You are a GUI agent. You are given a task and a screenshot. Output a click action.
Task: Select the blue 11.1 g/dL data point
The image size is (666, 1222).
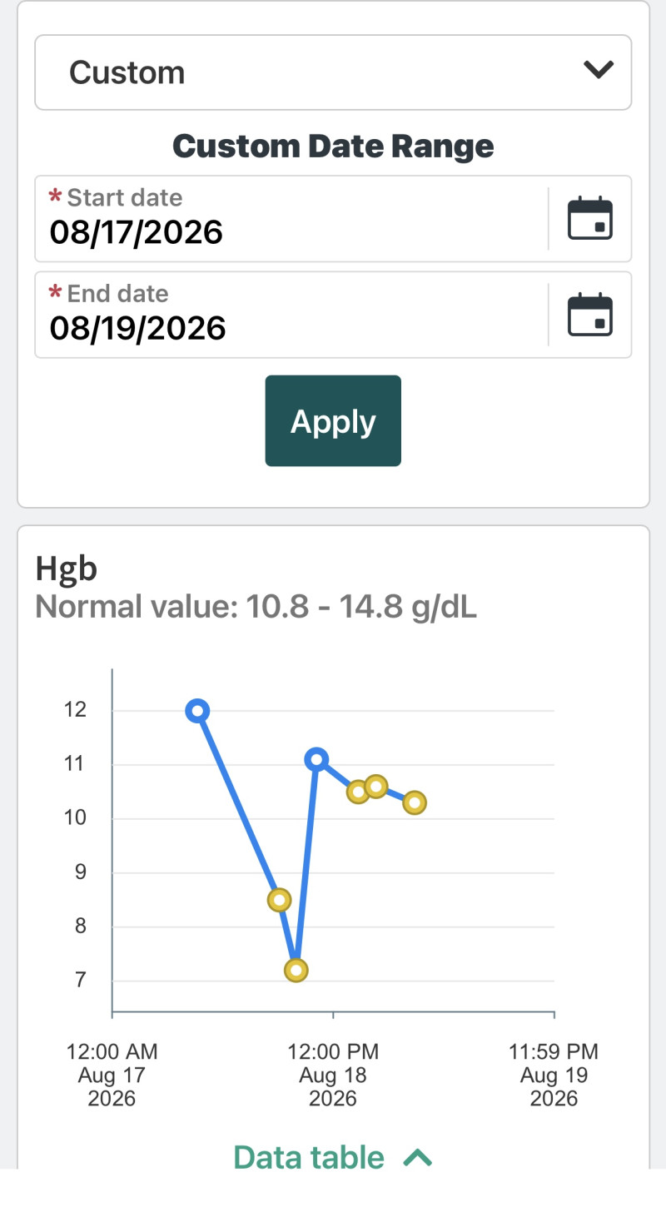[316, 758]
